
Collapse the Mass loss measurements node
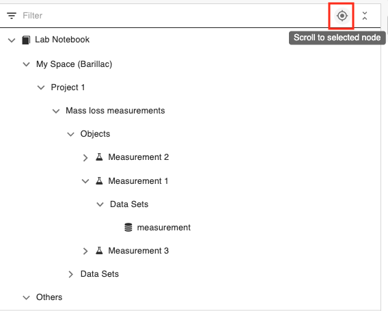coord(56,111)
